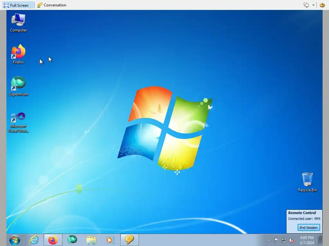
Task: Click the Remote Control title in the popup
Action: tap(302, 213)
